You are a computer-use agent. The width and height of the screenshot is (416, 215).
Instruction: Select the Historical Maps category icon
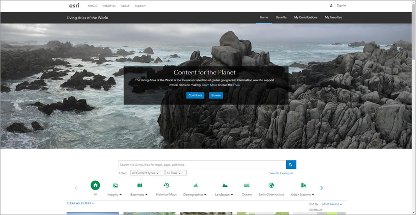click(x=166, y=185)
